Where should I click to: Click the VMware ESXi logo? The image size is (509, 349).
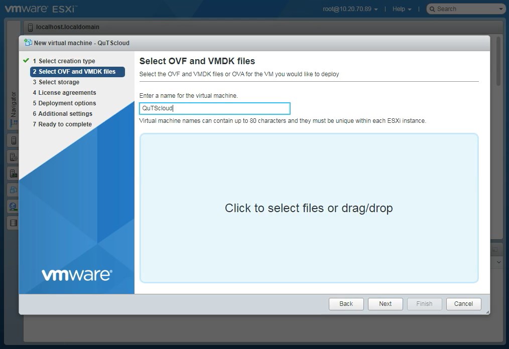41,9
